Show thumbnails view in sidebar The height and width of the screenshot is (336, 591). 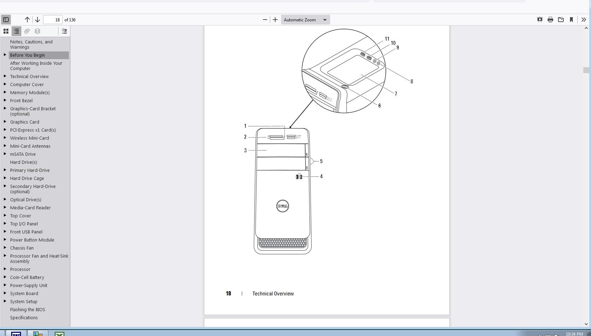pyautogui.click(x=6, y=31)
